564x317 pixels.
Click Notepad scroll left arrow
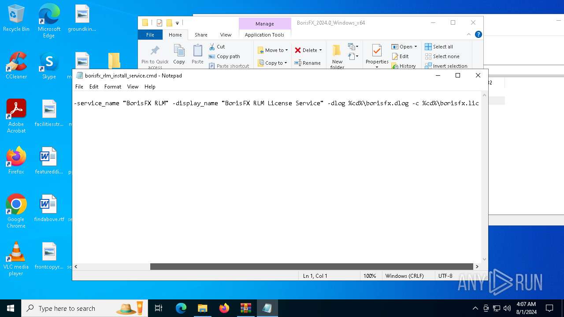pos(76,266)
